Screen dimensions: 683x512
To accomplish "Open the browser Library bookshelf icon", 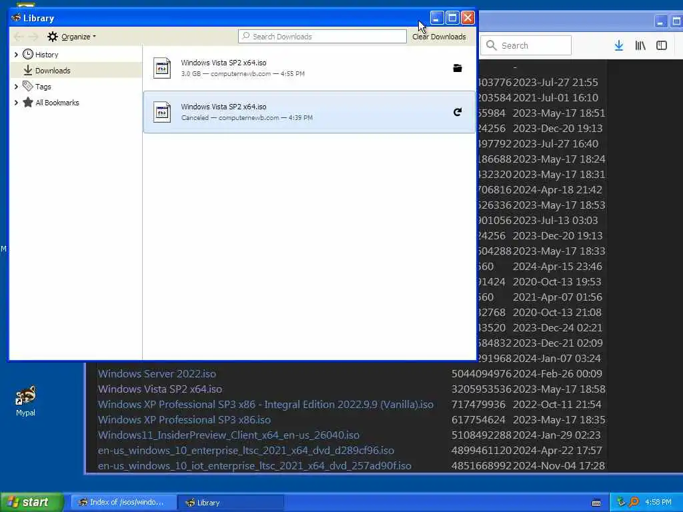I will point(640,45).
